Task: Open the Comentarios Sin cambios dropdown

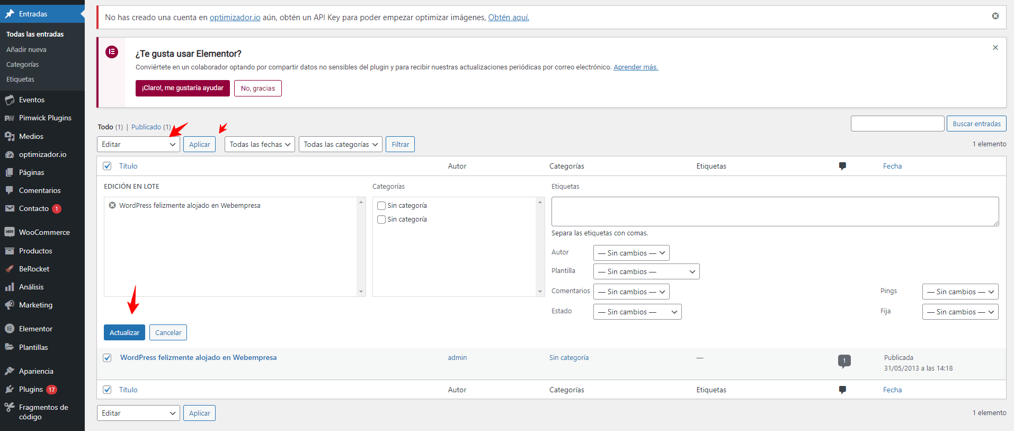Action: click(631, 292)
